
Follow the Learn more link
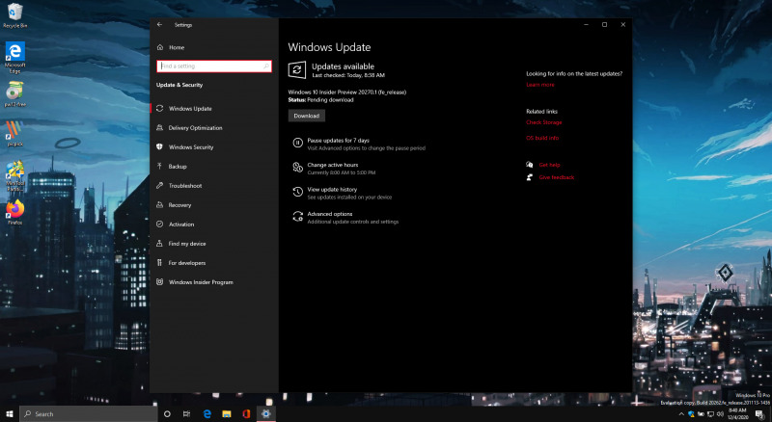(x=540, y=85)
